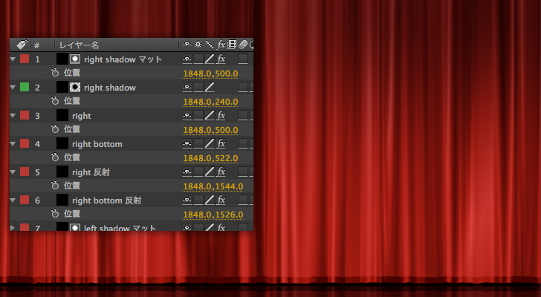Click the label tag icon in column header
Image resolution: width=541 pixels, height=297 pixels.
pos(22,45)
